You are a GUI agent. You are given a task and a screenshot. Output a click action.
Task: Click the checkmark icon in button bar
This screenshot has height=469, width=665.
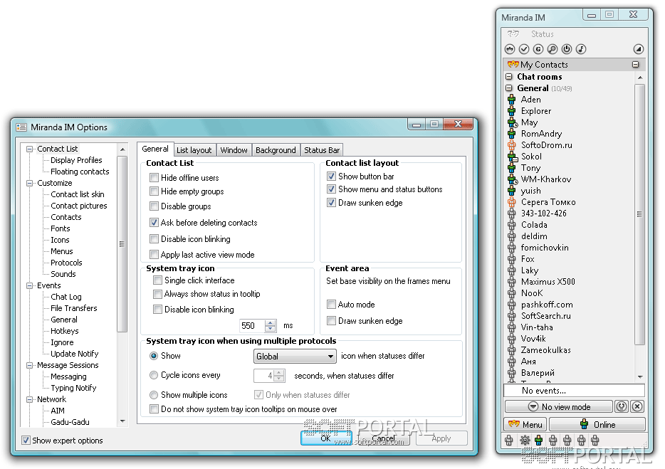524,49
